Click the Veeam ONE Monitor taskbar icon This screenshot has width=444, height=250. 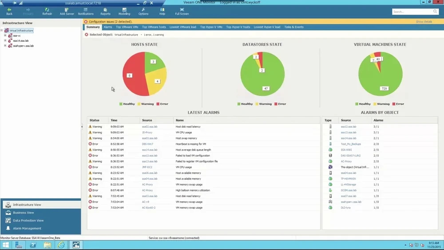pos(76,245)
